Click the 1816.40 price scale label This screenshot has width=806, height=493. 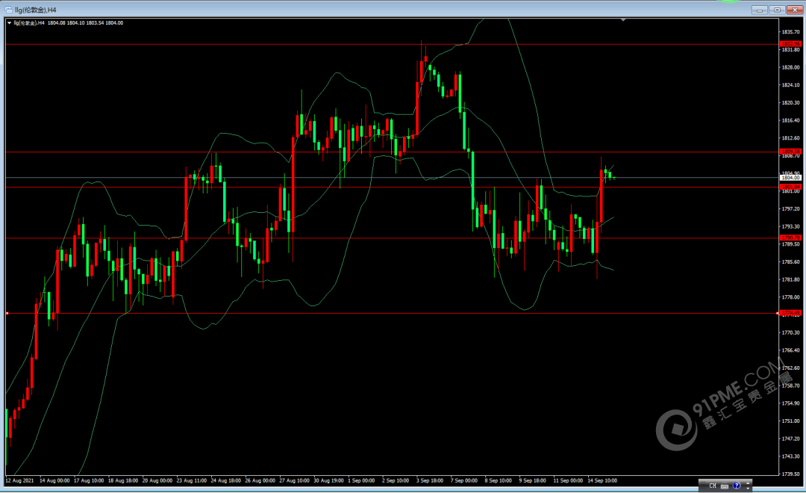point(790,120)
